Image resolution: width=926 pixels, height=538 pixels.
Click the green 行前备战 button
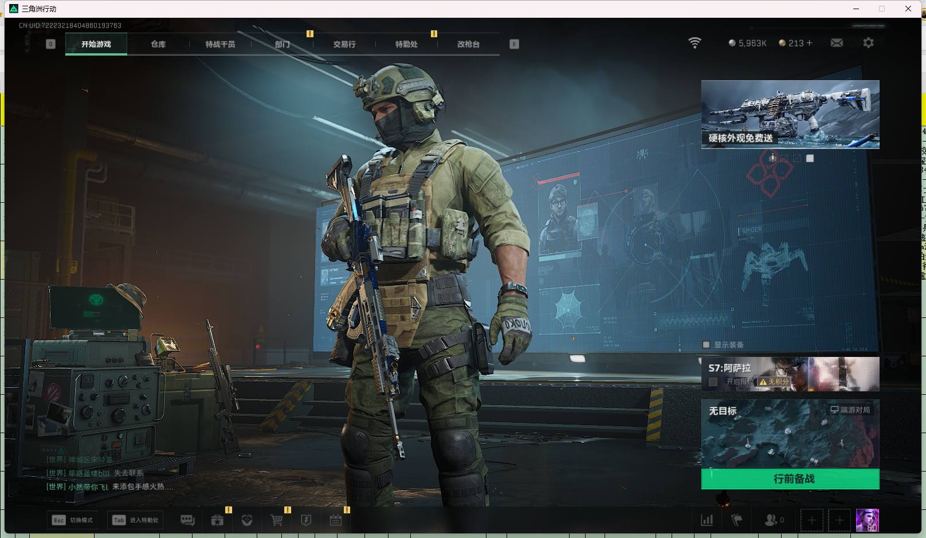[790, 479]
